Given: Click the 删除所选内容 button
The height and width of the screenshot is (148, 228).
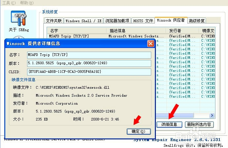Looking at the screenshot, I should [x=199, y=124].
